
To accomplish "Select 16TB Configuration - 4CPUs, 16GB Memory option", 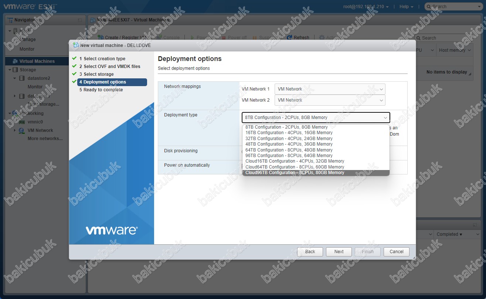I will 316,133.
